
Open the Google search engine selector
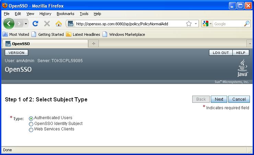tap(207, 24)
